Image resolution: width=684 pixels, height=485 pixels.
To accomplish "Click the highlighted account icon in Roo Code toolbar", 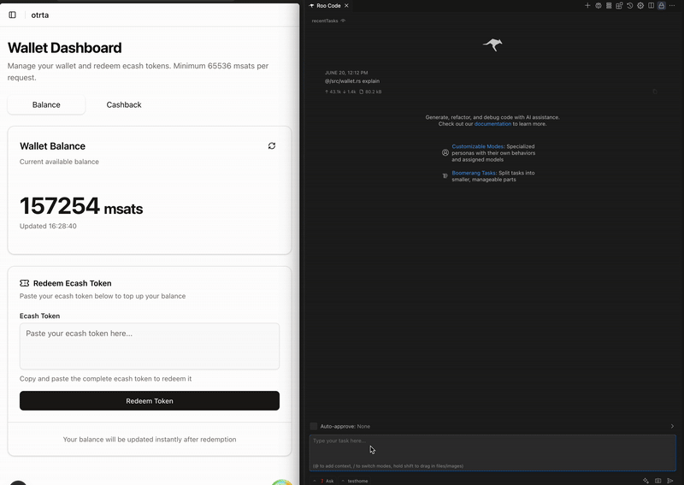I will (x=662, y=6).
